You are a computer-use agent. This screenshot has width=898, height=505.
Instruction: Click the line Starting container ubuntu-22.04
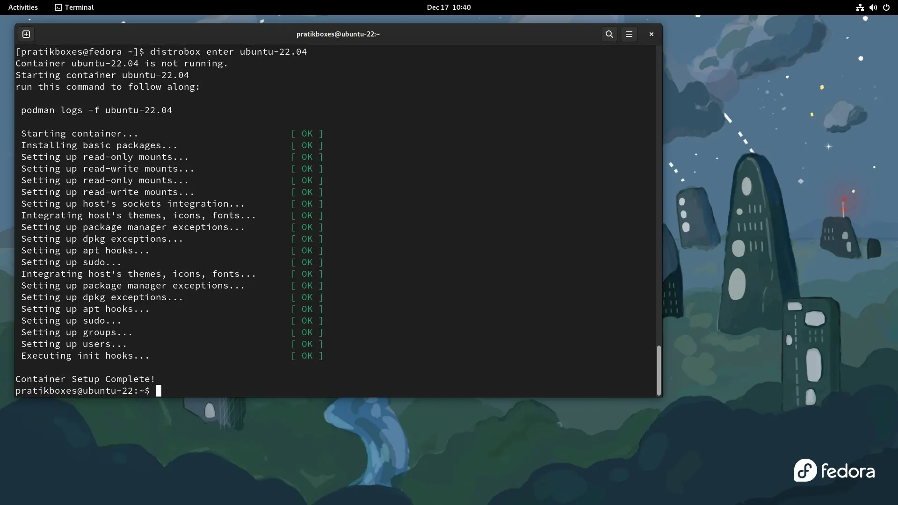click(102, 75)
